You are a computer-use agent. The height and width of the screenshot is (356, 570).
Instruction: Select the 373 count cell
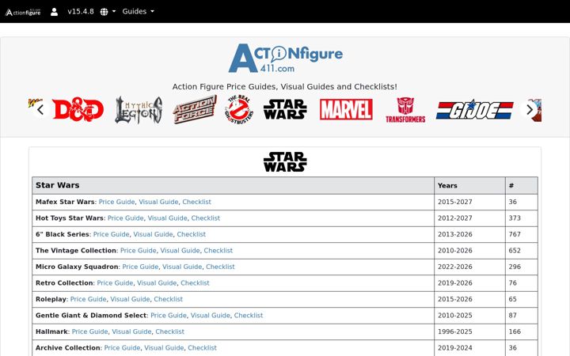point(522,218)
